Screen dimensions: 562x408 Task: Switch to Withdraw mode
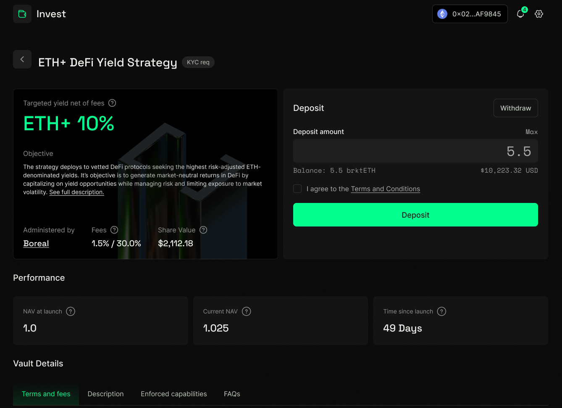(x=515, y=108)
